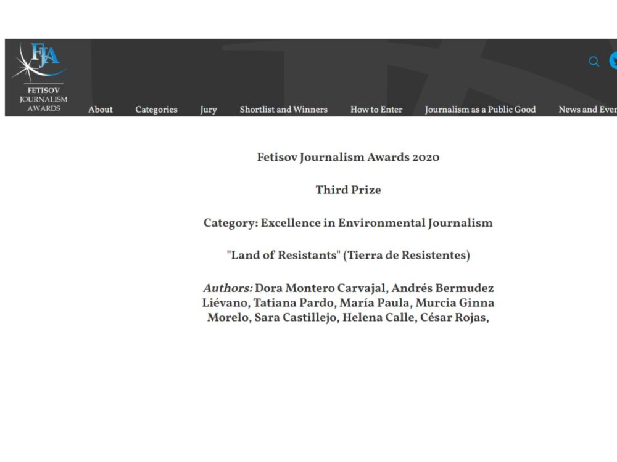Click the name César Rojas
The height and width of the screenshot is (462, 617).
[x=453, y=317]
